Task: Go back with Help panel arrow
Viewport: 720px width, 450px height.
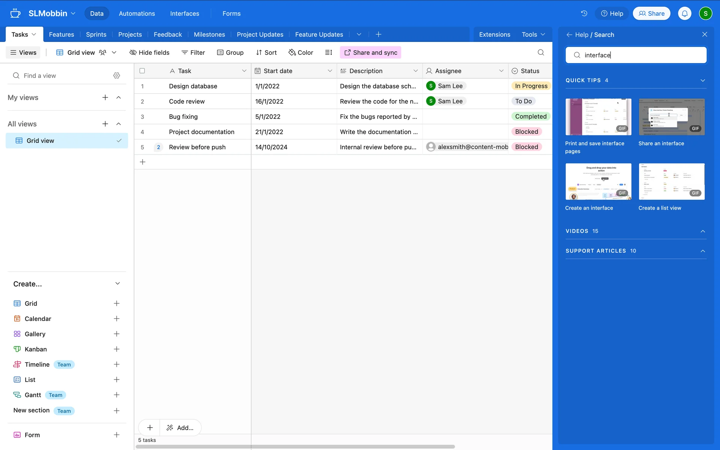Action: [569, 35]
